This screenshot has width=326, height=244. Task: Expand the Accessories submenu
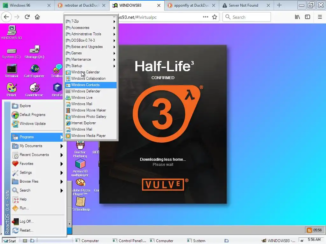click(91, 28)
